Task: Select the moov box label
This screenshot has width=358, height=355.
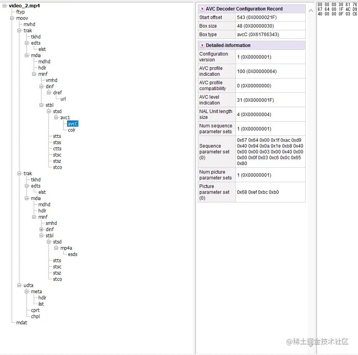Action: coord(22,18)
